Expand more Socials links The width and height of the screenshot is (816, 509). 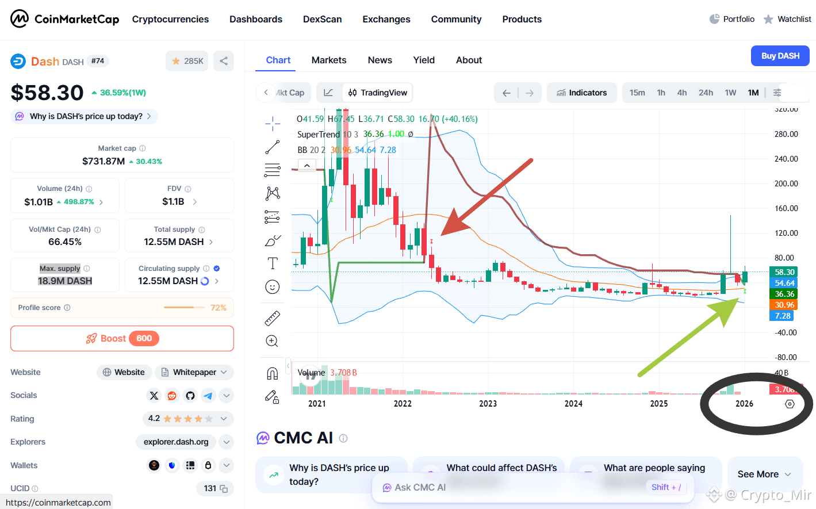tap(227, 396)
